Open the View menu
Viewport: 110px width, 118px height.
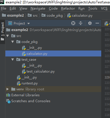(x=23, y=8)
